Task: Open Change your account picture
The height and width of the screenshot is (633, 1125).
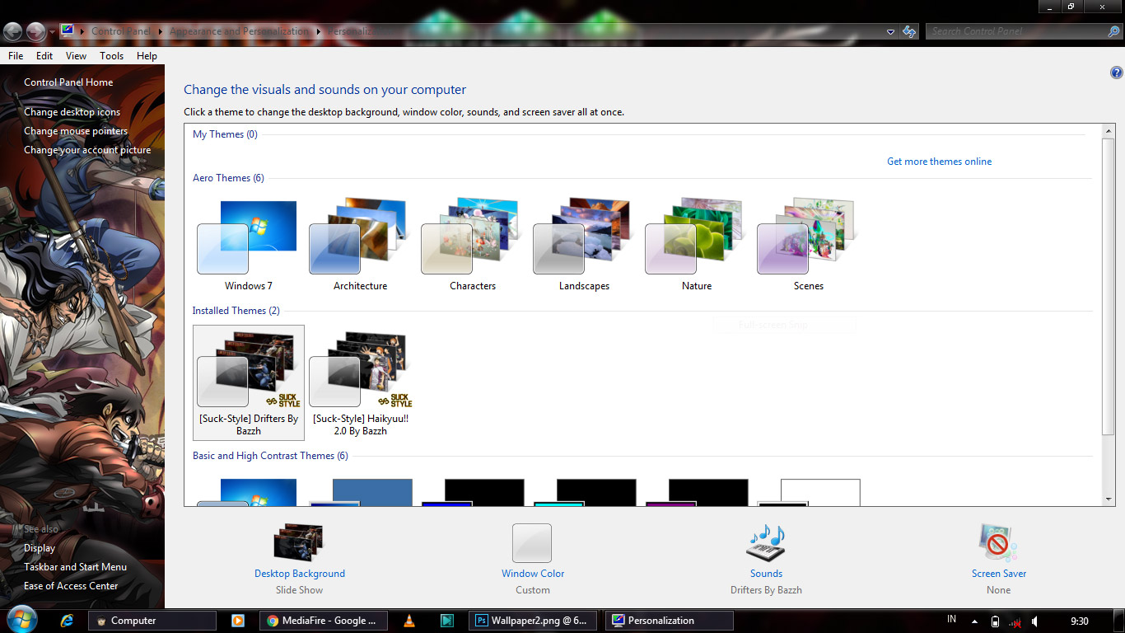Action: click(87, 150)
